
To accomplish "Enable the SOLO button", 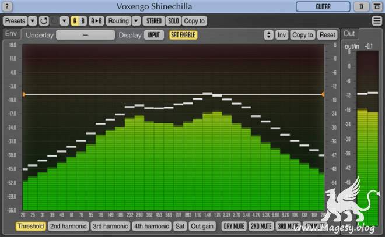I will pyautogui.click(x=173, y=21).
